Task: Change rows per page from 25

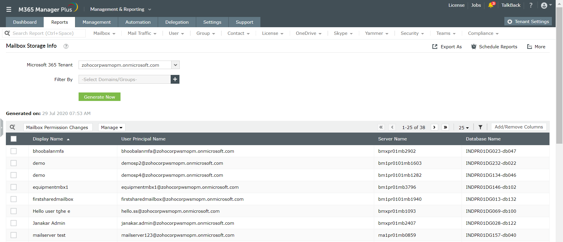Action: click(464, 128)
